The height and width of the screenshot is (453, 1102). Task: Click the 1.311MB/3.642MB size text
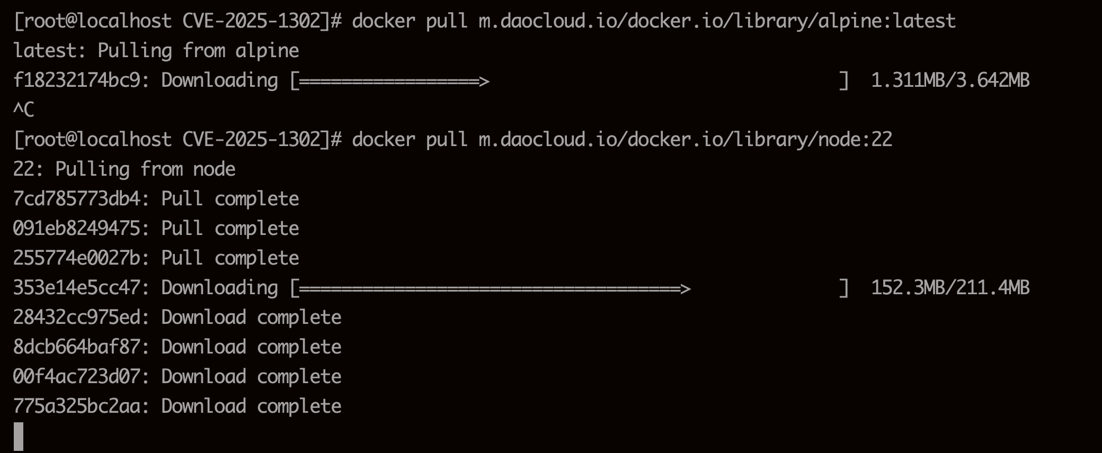tap(950, 80)
